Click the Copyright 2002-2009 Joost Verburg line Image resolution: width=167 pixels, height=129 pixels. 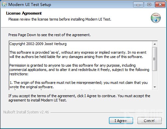(x=38, y=44)
